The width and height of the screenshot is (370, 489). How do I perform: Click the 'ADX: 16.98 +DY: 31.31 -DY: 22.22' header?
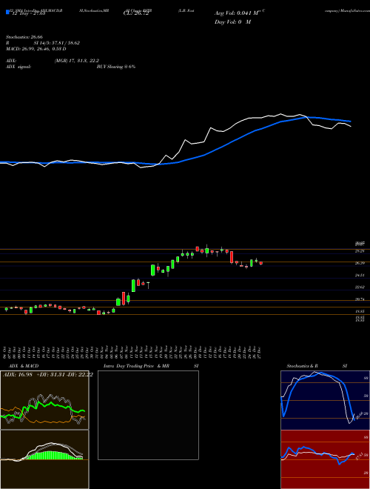pyautogui.click(x=48, y=375)
